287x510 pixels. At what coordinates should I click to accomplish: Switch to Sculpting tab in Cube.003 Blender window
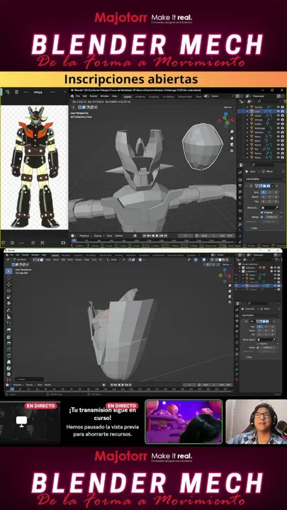pyautogui.click(x=79, y=255)
